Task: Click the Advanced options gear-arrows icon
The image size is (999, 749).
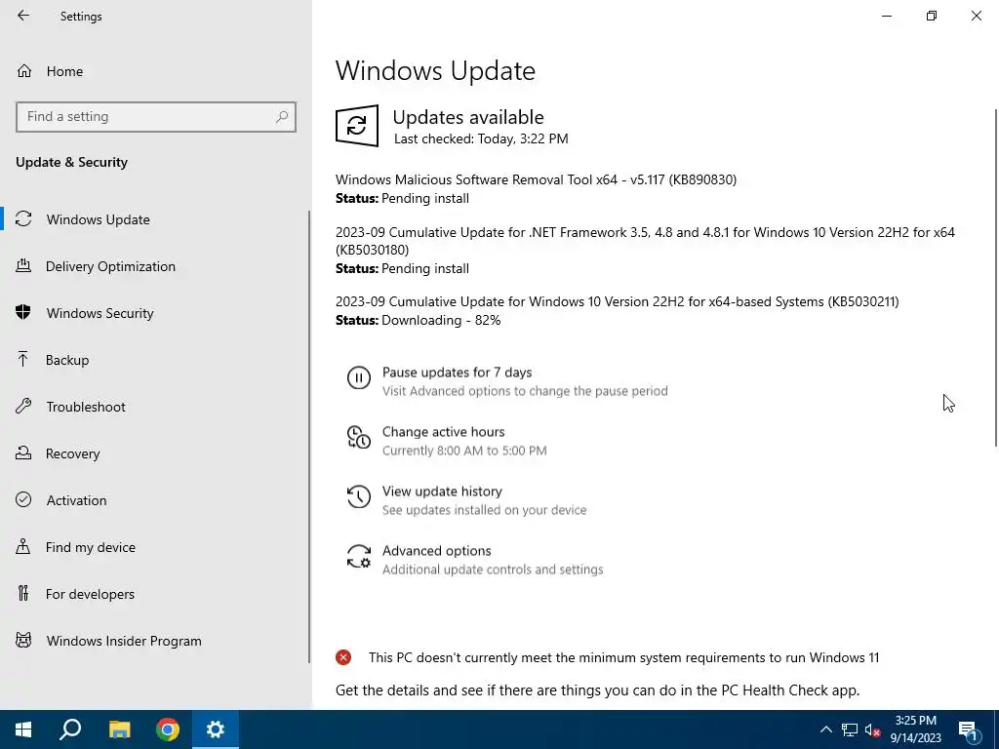Action: pyautogui.click(x=359, y=556)
